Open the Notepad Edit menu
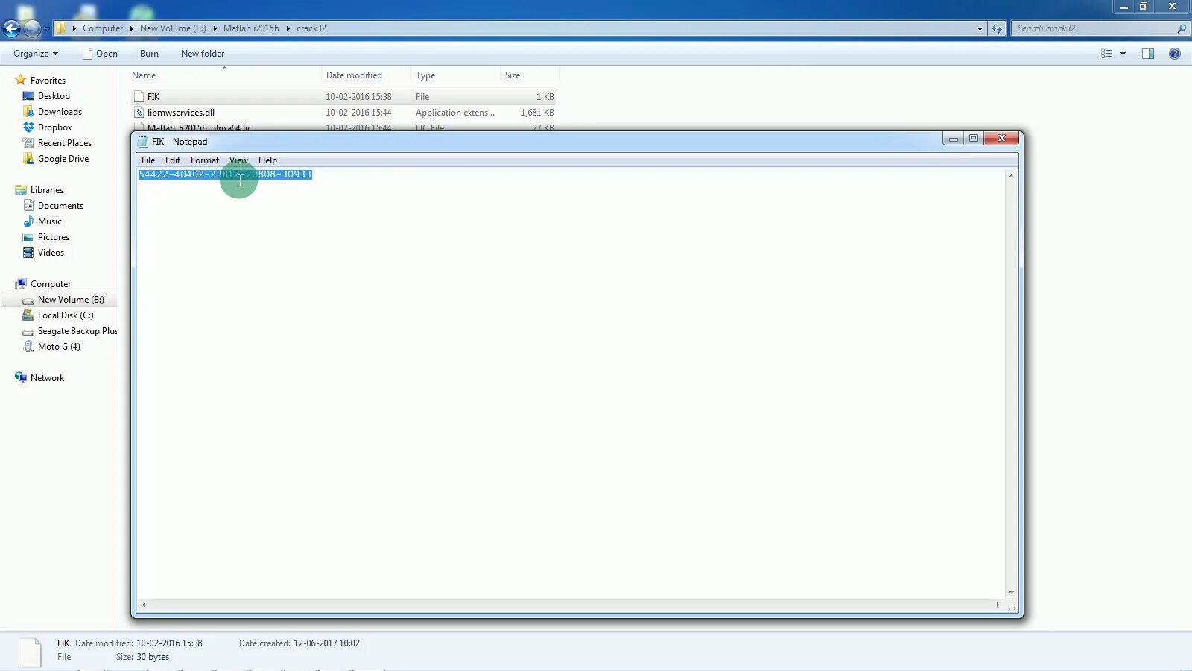 coord(173,160)
